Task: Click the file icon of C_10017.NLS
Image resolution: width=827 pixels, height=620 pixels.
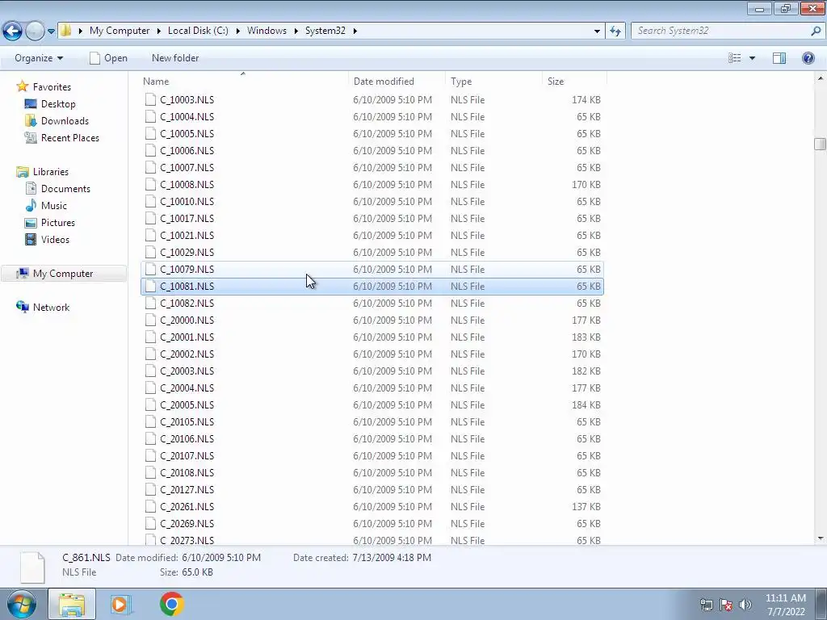Action: (x=151, y=218)
